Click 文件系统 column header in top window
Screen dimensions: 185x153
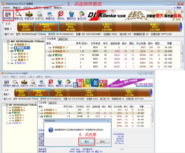95,43
